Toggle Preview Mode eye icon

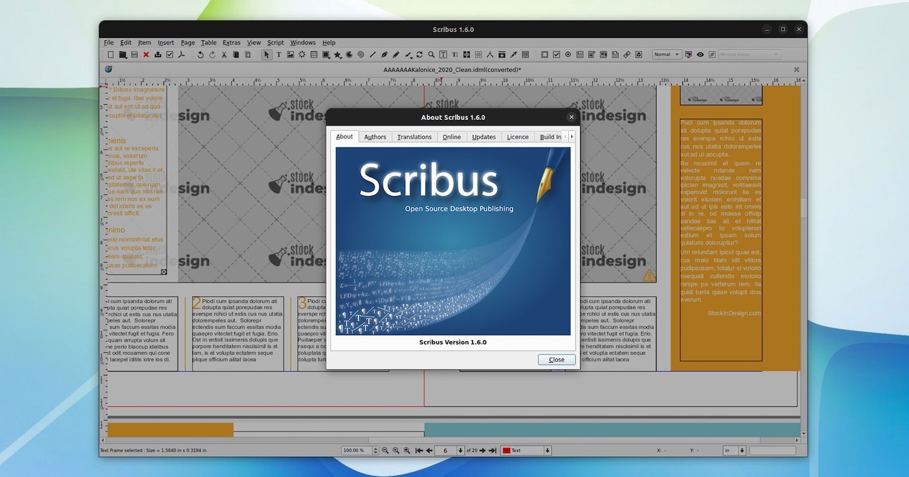coord(700,55)
